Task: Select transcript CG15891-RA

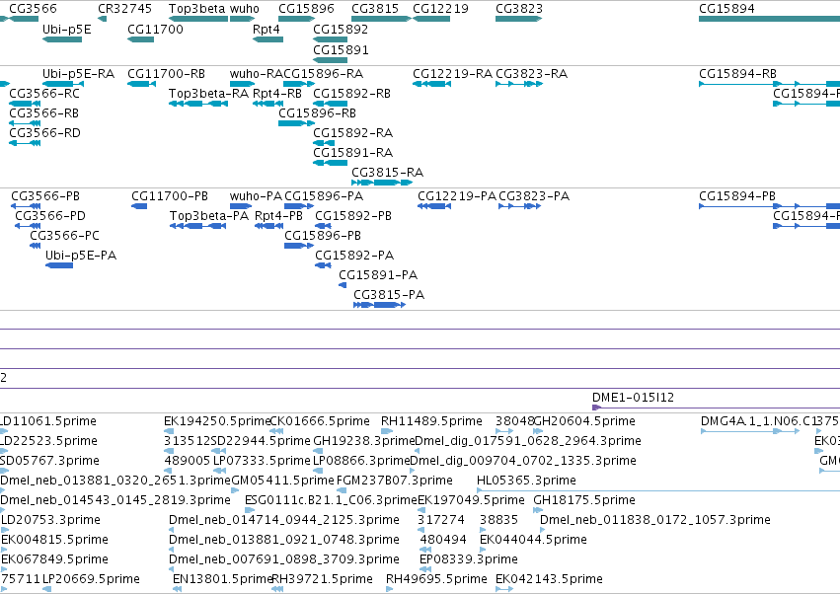Action: tap(352, 153)
